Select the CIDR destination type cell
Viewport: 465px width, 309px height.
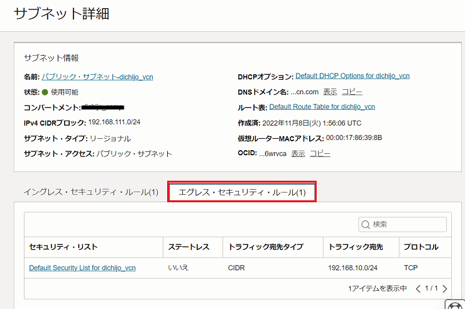point(236,268)
